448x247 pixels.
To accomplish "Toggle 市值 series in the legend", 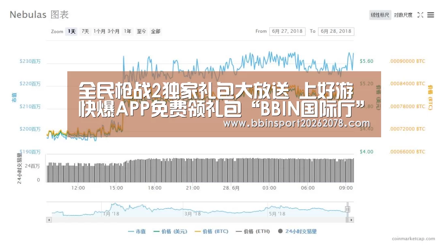I will 137,231.
